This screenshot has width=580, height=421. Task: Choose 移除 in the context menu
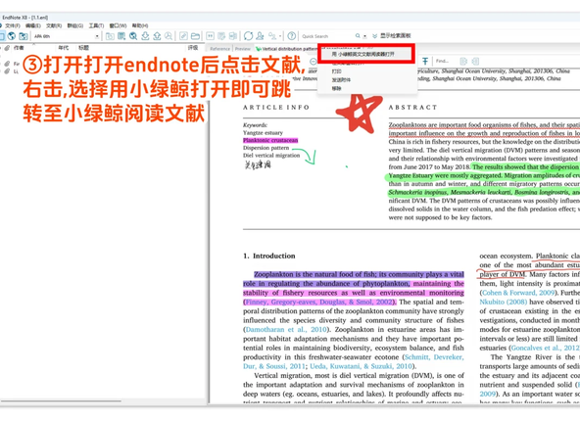(x=336, y=88)
